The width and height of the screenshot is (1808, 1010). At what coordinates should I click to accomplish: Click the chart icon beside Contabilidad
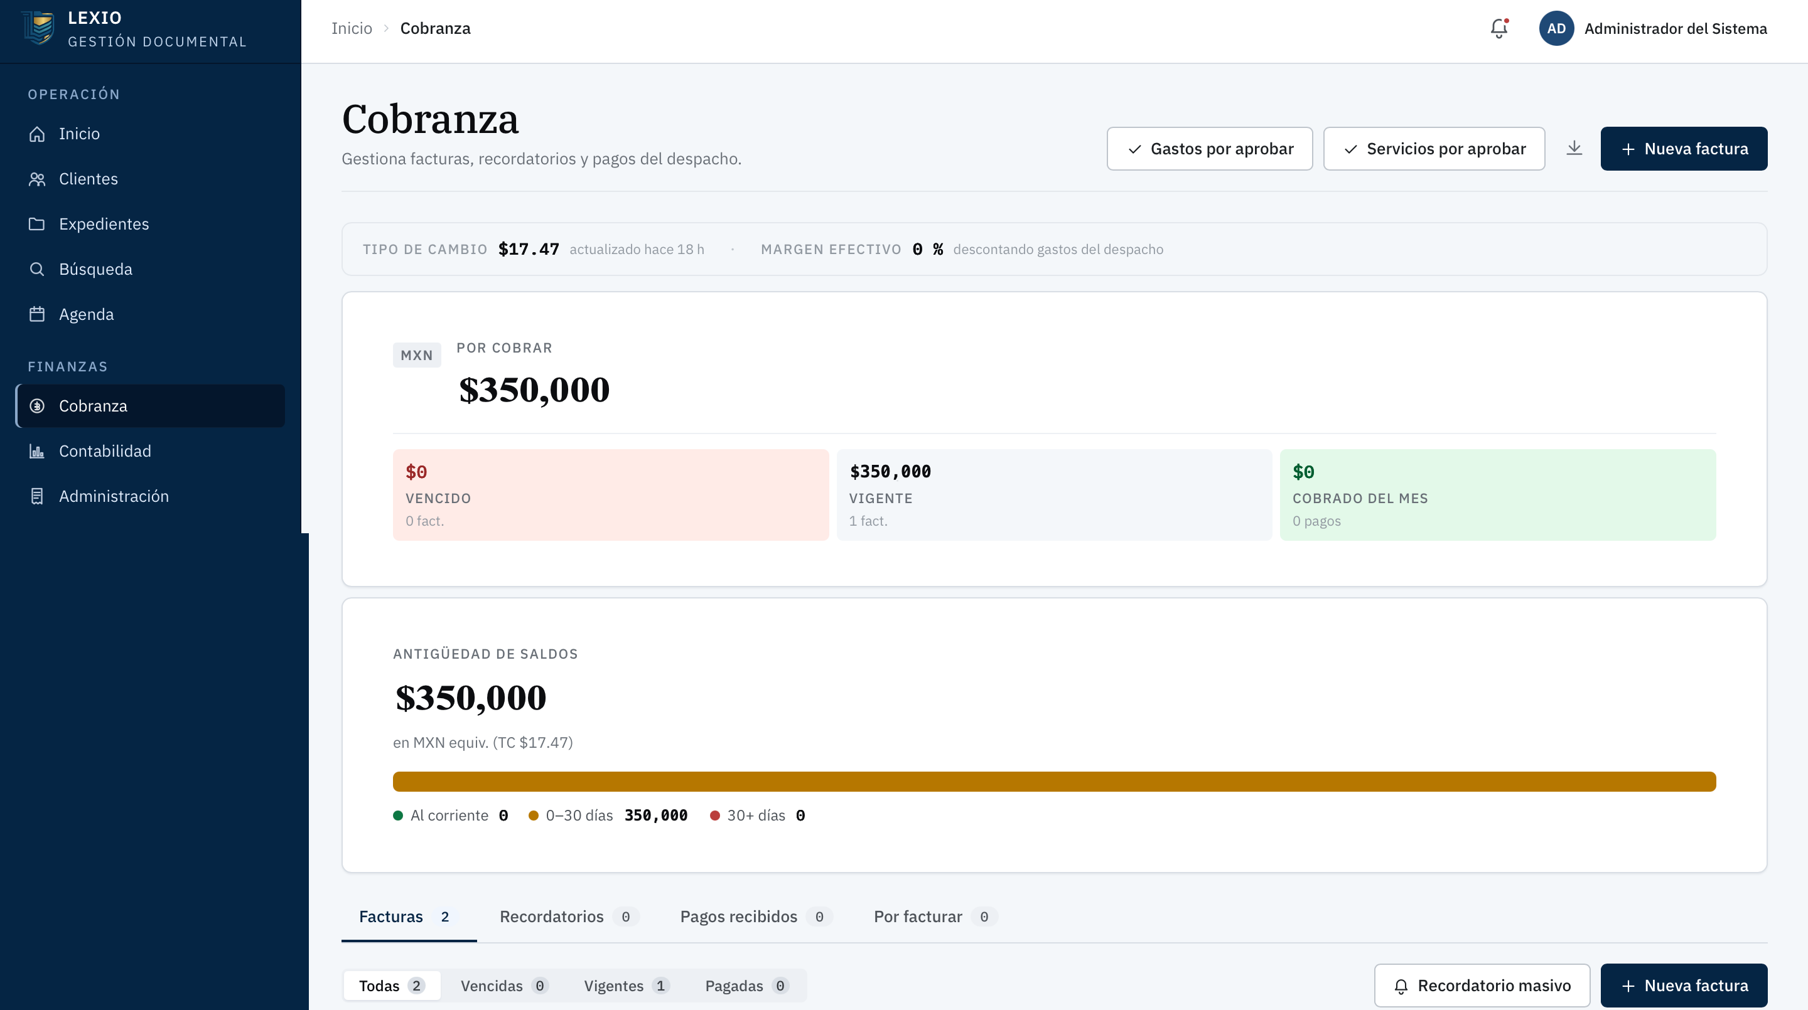coord(37,451)
